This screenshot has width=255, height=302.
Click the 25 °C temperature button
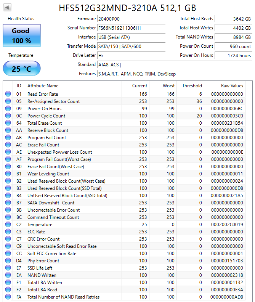click(21, 69)
